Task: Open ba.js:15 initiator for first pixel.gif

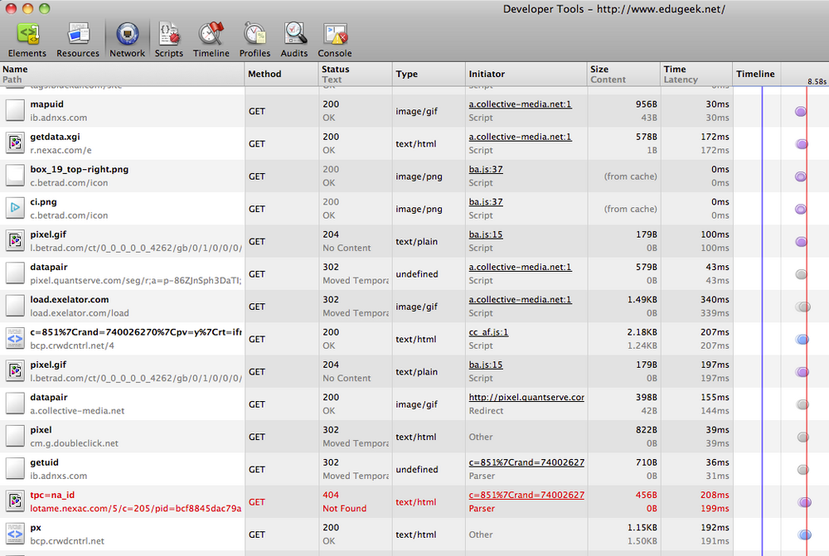Action: click(x=485, y=234)
